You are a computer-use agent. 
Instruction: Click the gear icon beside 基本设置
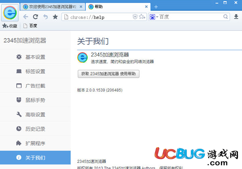[19, 57]
